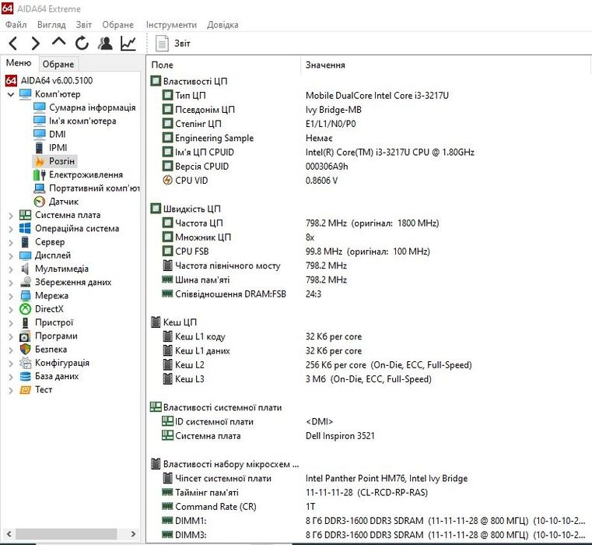Select Ім'я комп'ютера in the tree
This screenshot has width=592, height=545.
[82, 121]
